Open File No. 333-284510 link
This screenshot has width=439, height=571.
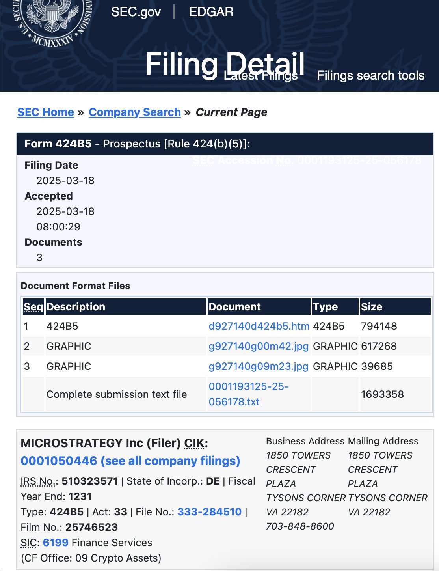[x=209, y=512]
